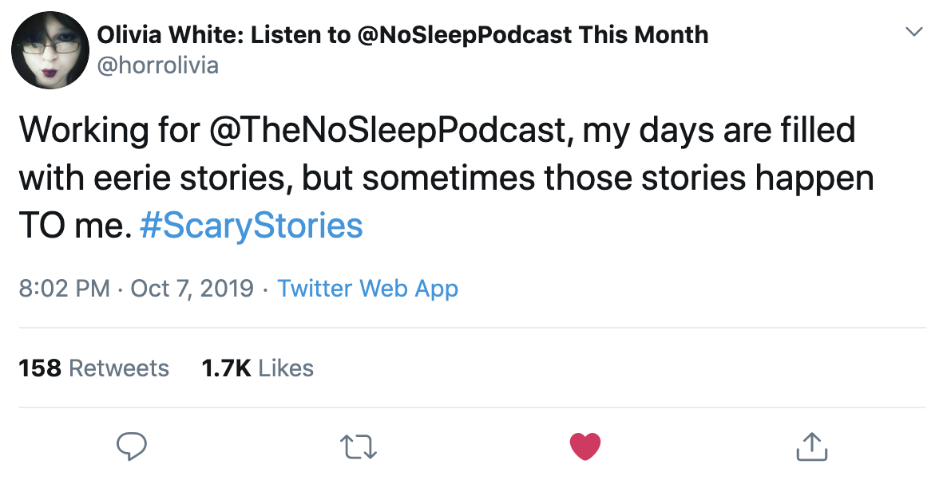
Task: Click the @TheNoSleepPodcast mention link
Action: point(390,131)
